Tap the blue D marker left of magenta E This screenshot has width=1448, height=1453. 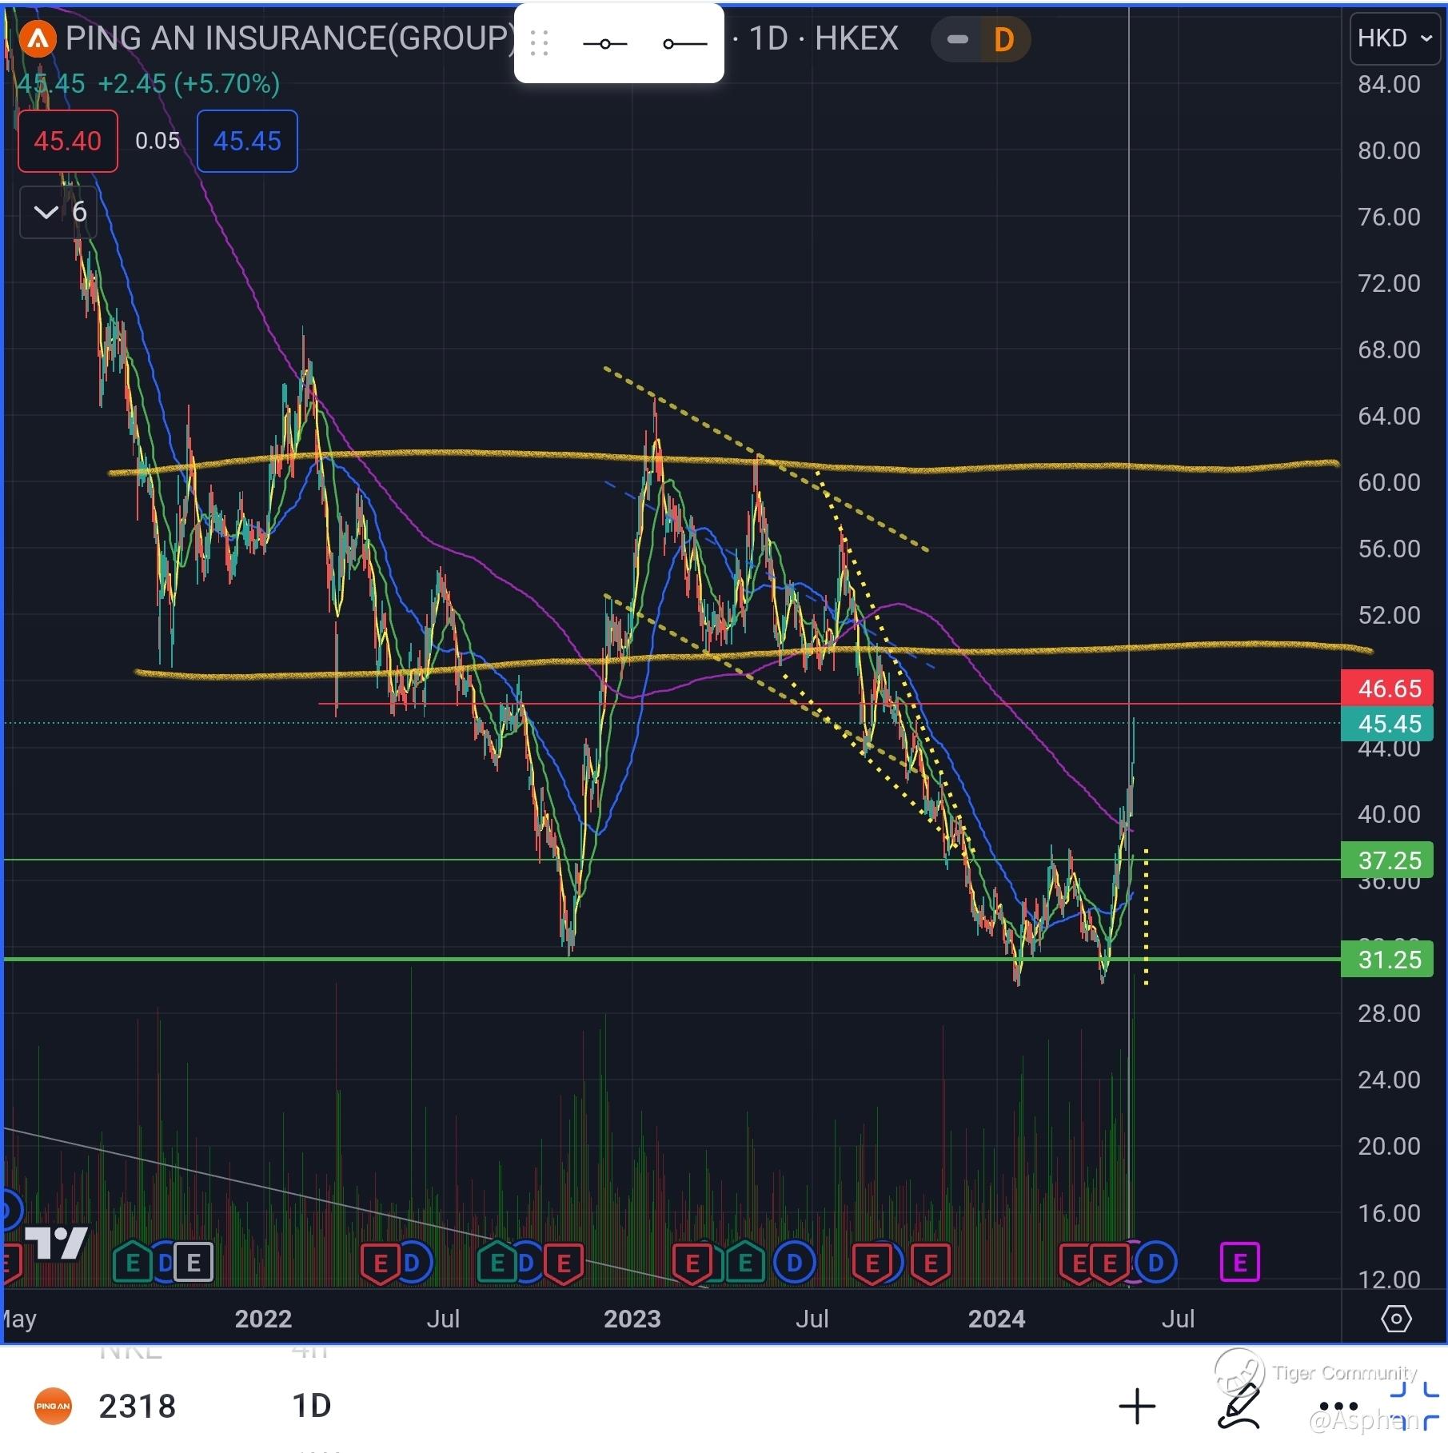tap(1156, 1263)
